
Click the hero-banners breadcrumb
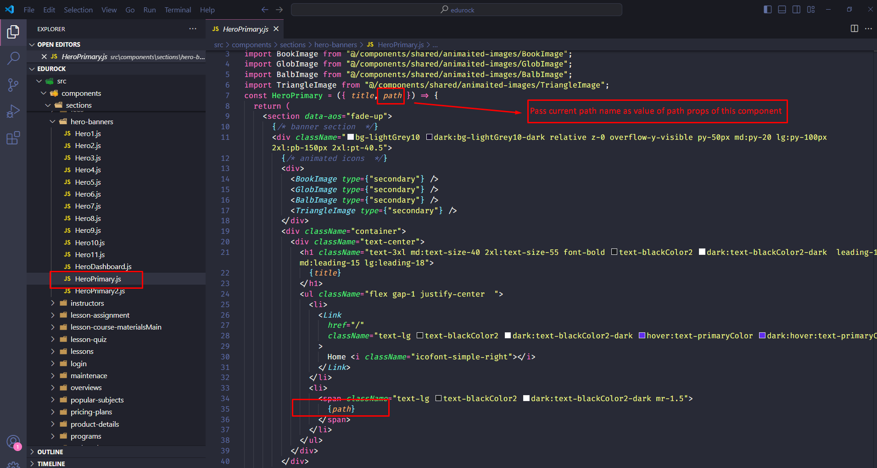[335, 44]
